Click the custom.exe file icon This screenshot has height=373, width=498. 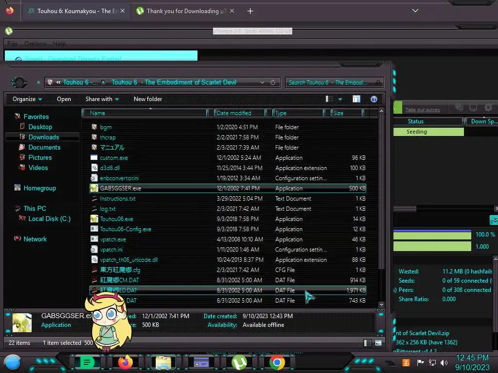coord(94,158)
